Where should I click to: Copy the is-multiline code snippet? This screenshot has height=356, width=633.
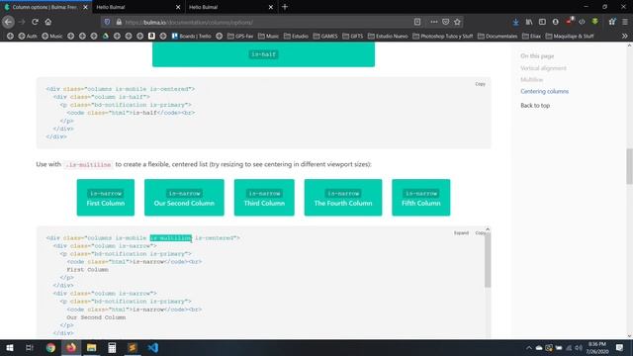[x=480, y=233]
